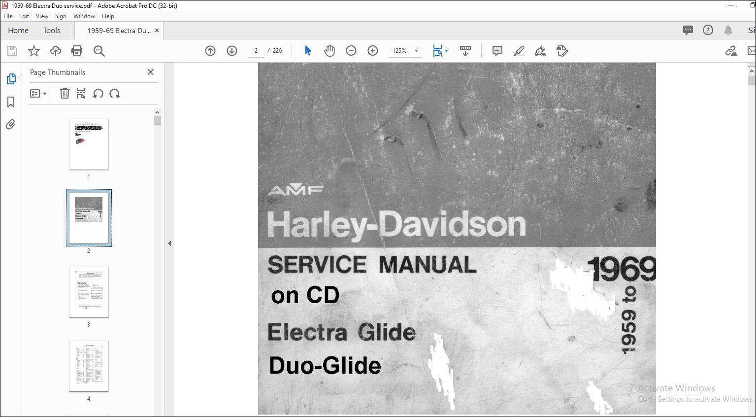The height and width of the screenshot is (417, 756).
Task: Open the Sign document pen tool
Action: (x=541, y=51)
